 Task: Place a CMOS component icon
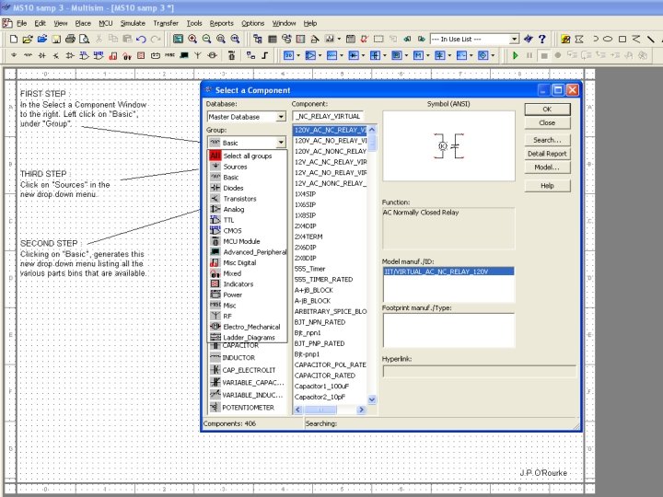point(99,55)
